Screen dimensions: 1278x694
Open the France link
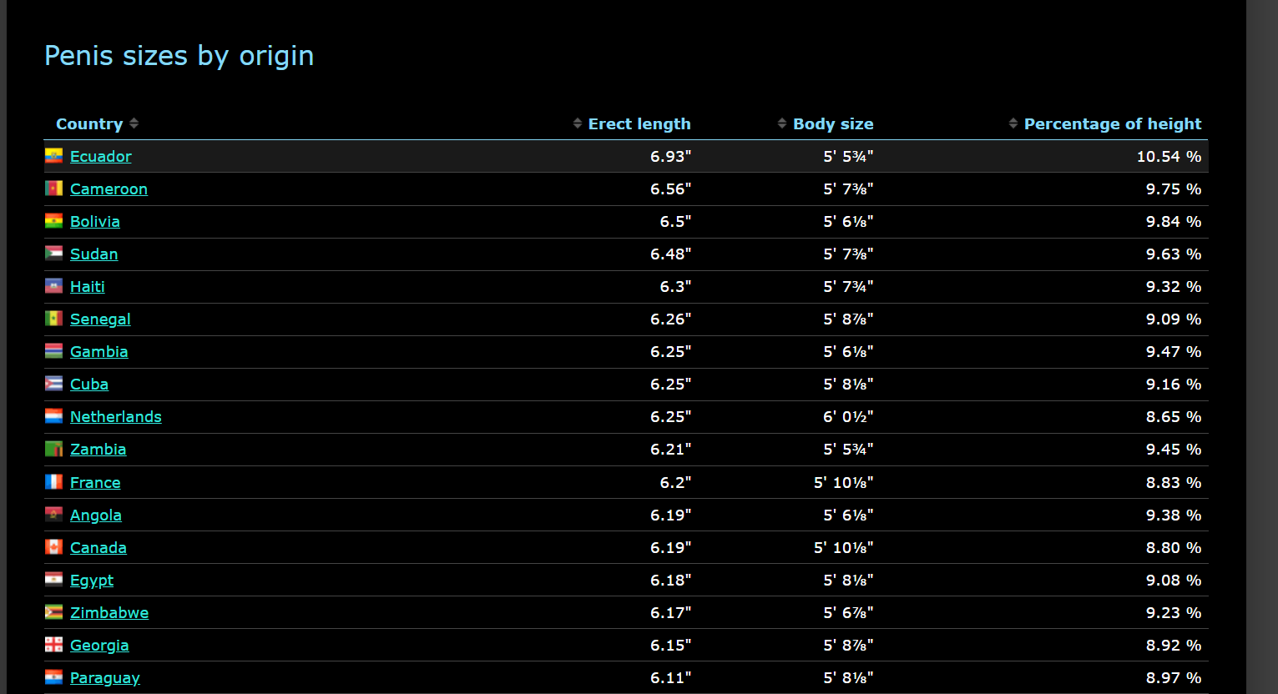[x=95, y=482]
